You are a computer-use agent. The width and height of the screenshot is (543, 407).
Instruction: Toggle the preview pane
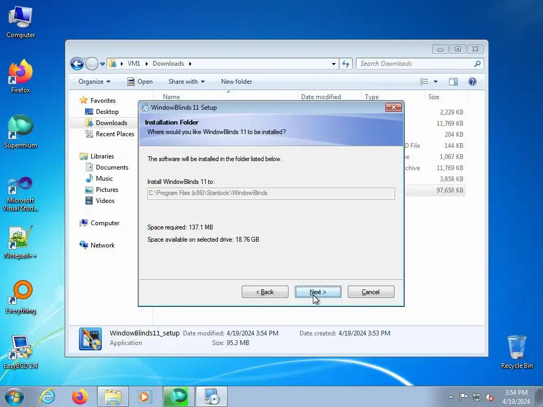point(453,82)
